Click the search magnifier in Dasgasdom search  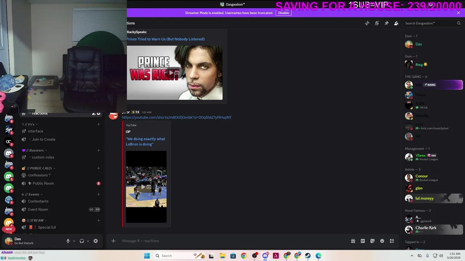pyautogui.click(x=458, y=23)
